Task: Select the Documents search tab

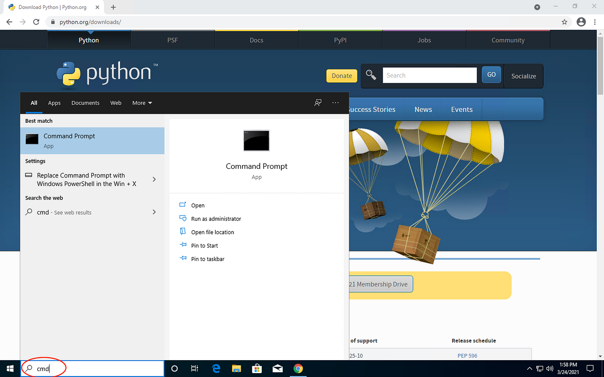Action: pyautogui.click(x=85, y=103)
